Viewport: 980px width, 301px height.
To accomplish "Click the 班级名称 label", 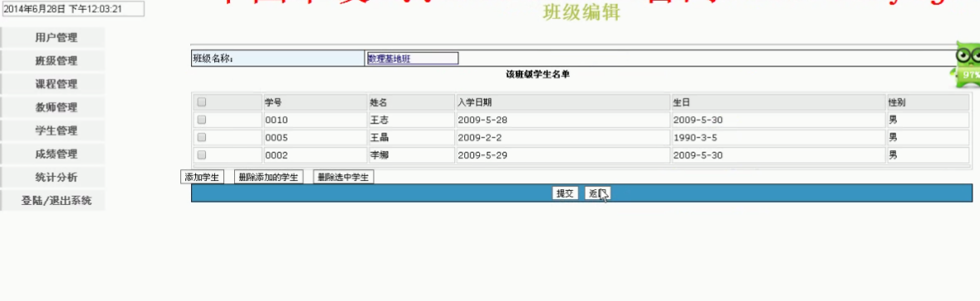I will pos(213,59).
